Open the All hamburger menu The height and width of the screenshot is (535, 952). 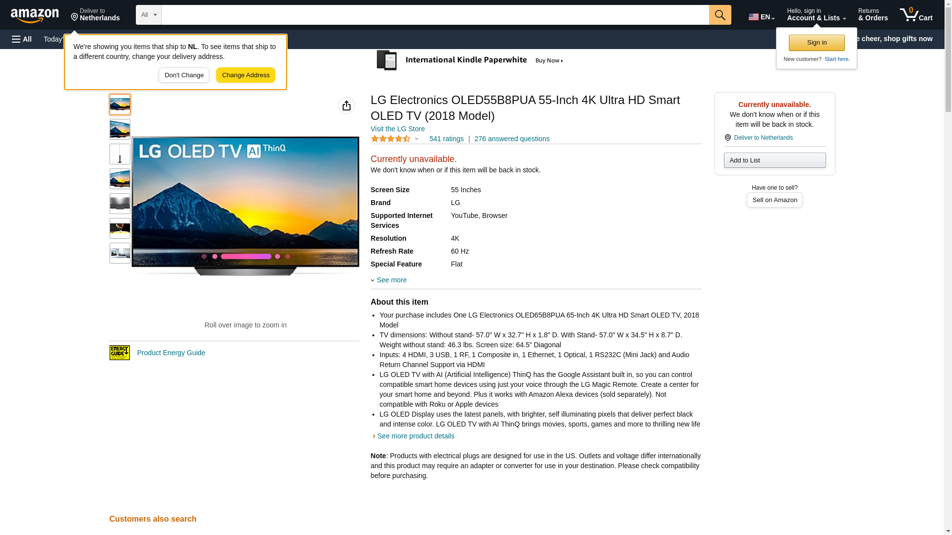tap(22, 39)
